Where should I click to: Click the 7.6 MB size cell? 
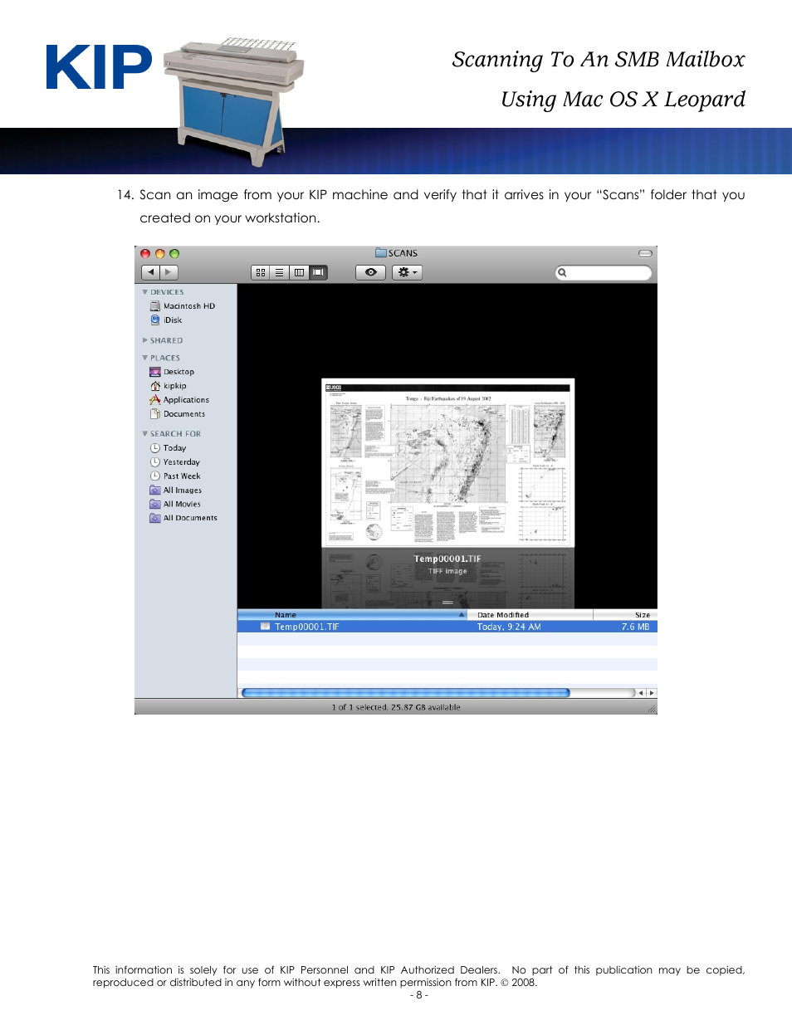(x=636, y=627)
